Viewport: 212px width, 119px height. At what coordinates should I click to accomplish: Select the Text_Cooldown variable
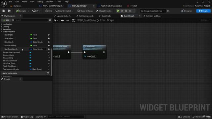point(10,66)
